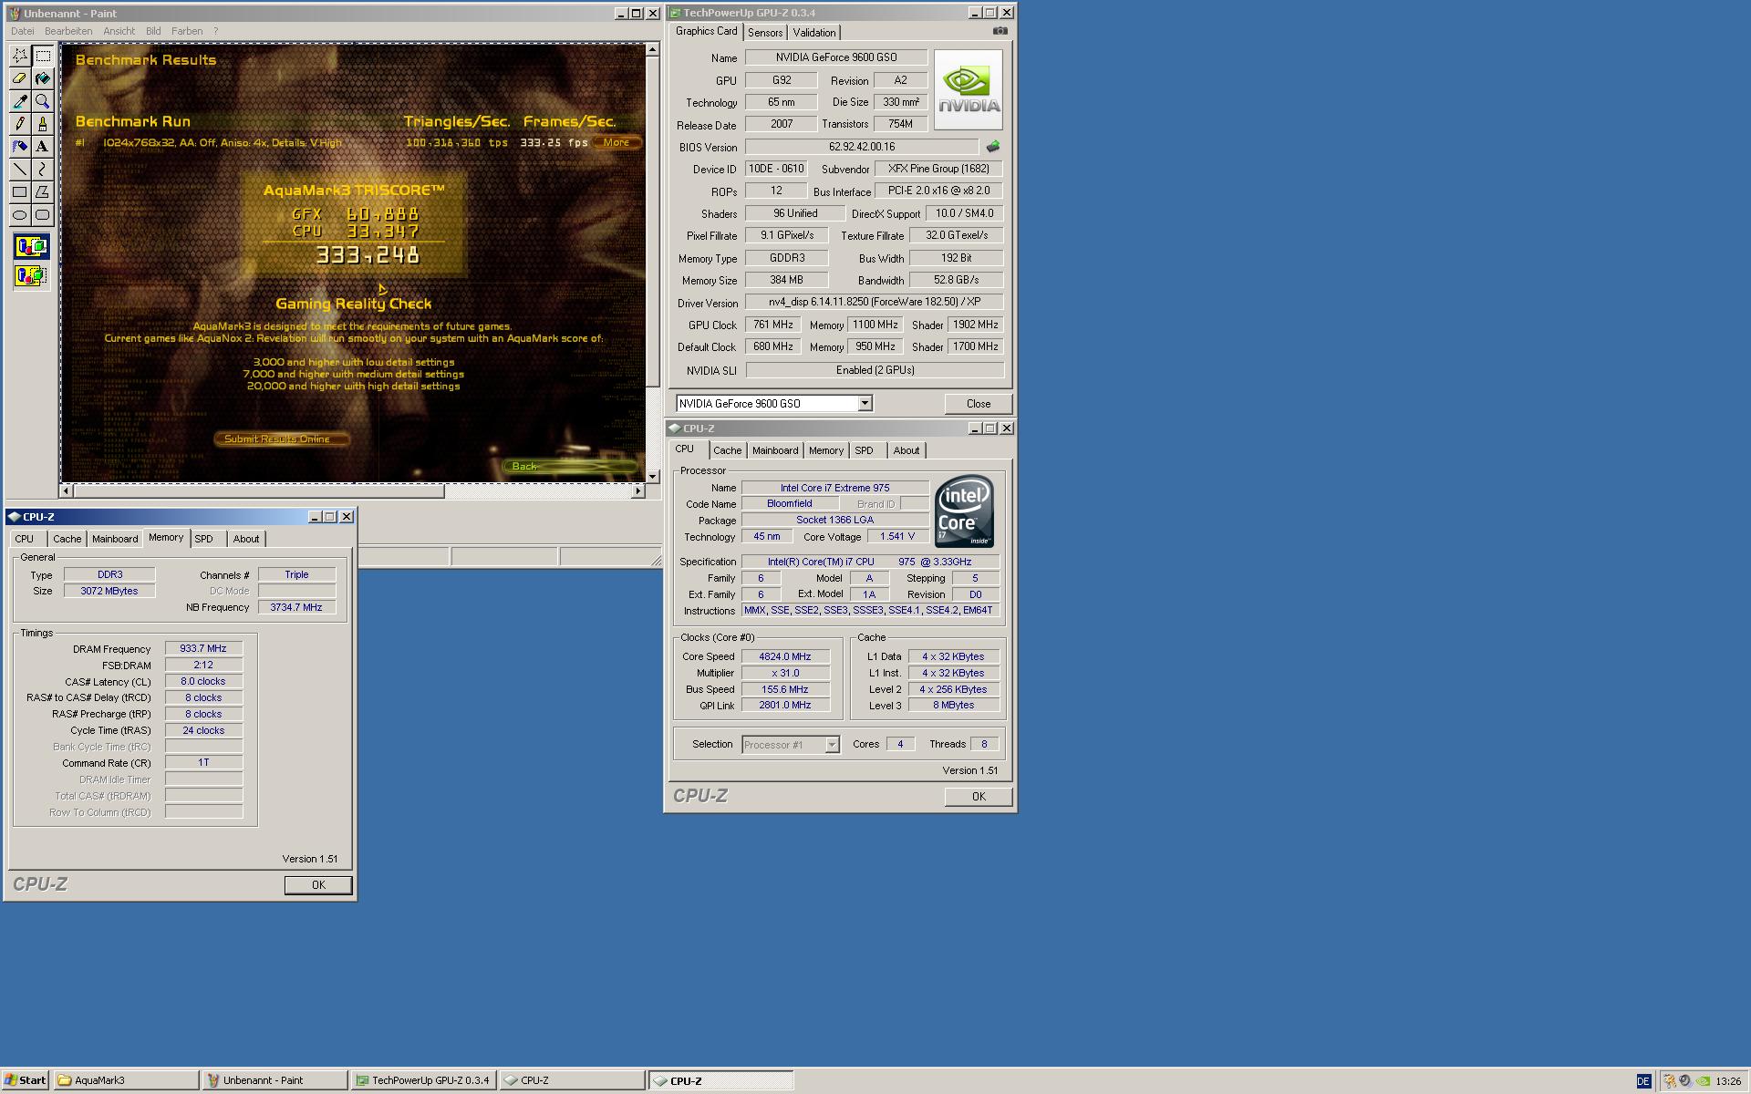Choose the Pencil tool in Paint

click(x=19, y=124)
